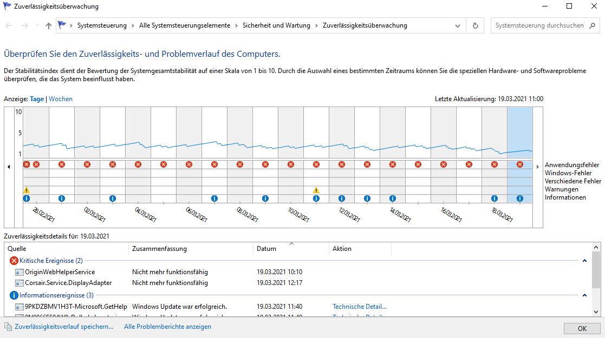The height and width of the screenshot is (338, 605).
Task: Select the OriginWebHelperService entry
Action: (x=60, y=272)
